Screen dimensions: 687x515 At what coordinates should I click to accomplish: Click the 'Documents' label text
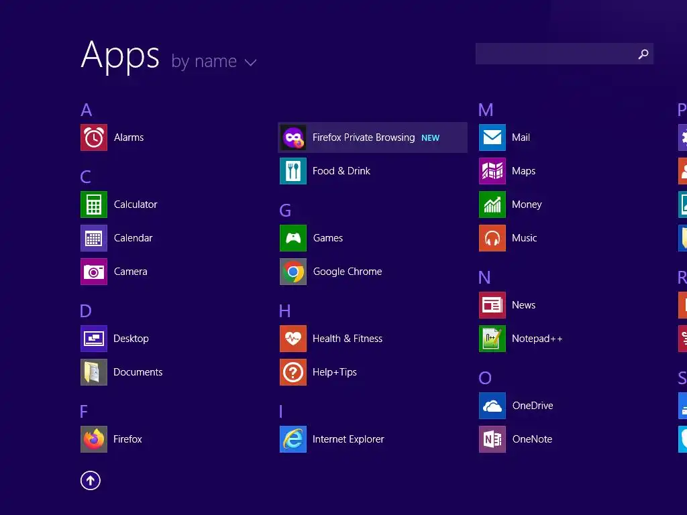click(x=138, y=372)
